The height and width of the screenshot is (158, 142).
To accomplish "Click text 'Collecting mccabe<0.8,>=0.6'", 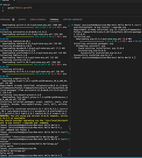I will pos(16,46).
